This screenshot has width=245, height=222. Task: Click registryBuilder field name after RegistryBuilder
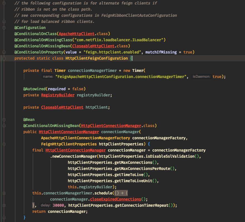(93, 95)
